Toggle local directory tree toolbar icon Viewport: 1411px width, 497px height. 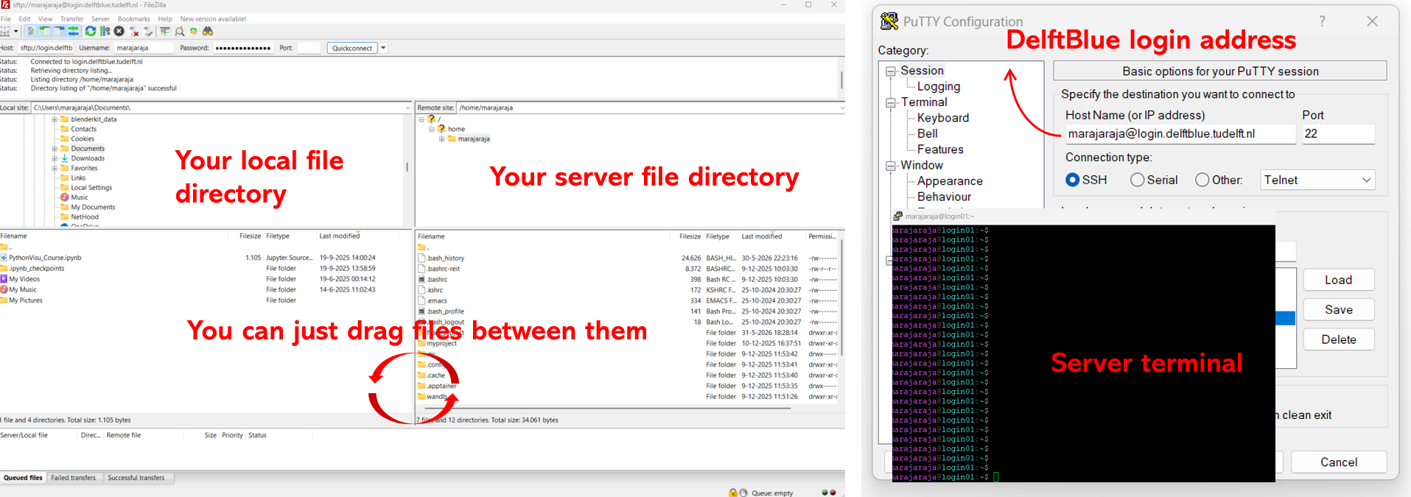coord(45,31)
